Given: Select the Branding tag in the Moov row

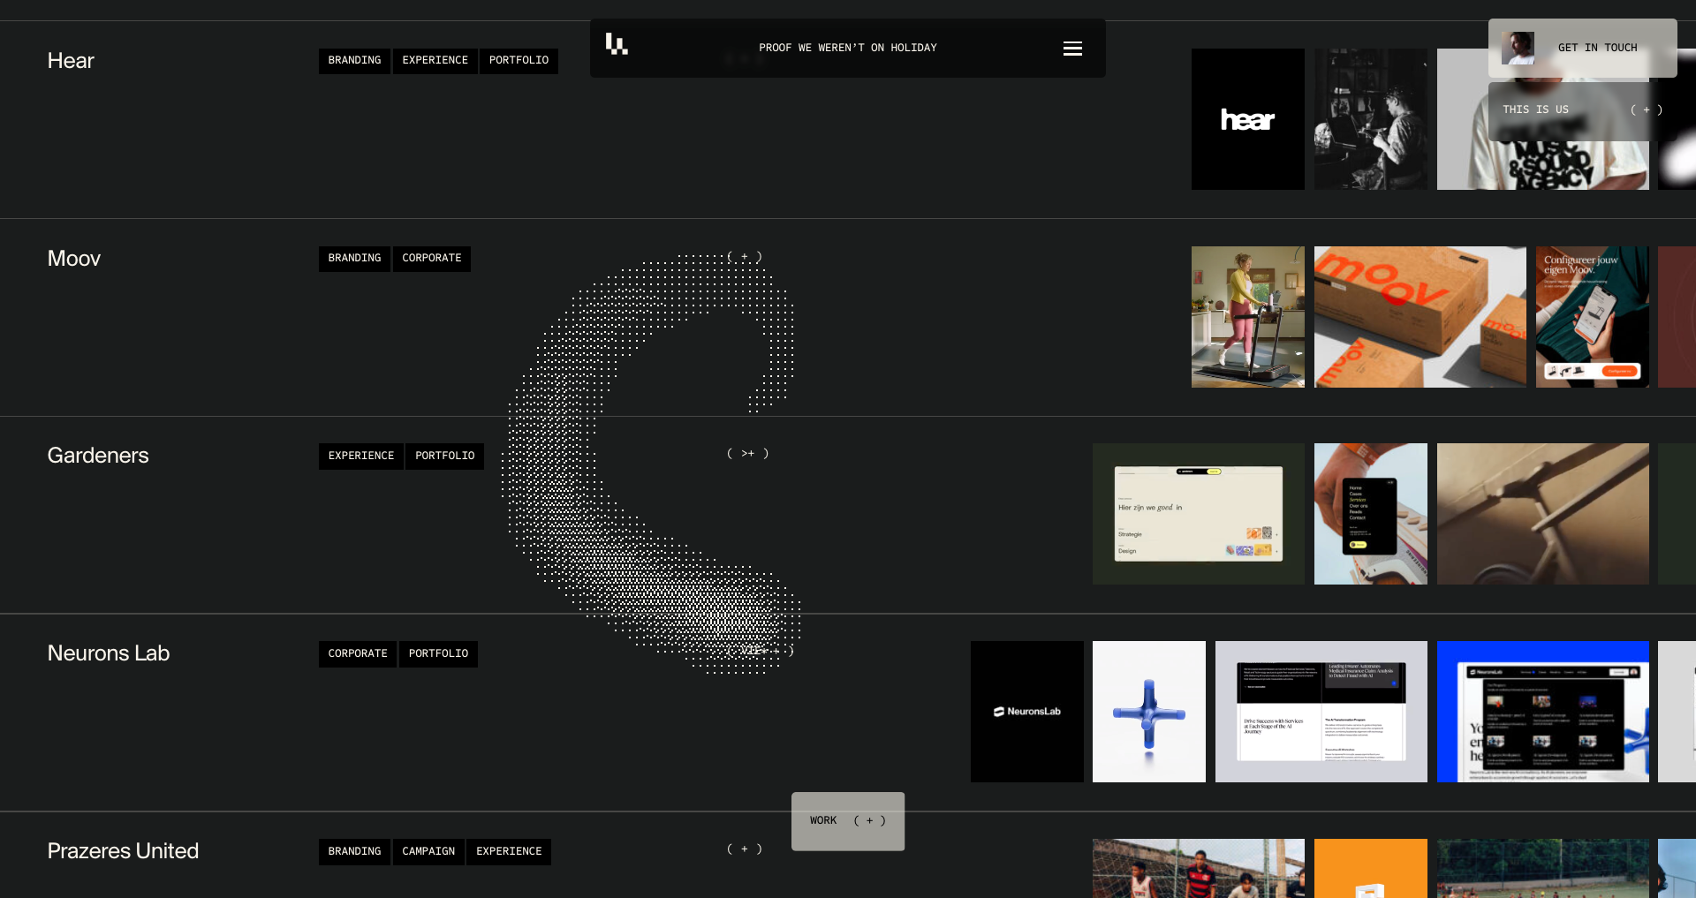Looking at the screenshot, I should pyautogui.click(x=354, y=259).
